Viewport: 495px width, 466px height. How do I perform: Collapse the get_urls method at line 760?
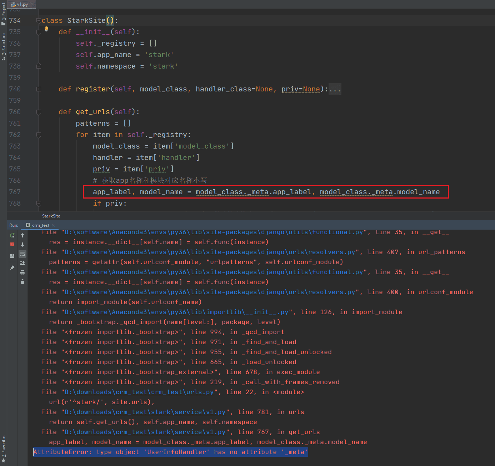coord(39,112)
